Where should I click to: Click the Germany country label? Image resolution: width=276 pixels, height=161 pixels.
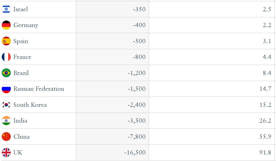point(26,25)
